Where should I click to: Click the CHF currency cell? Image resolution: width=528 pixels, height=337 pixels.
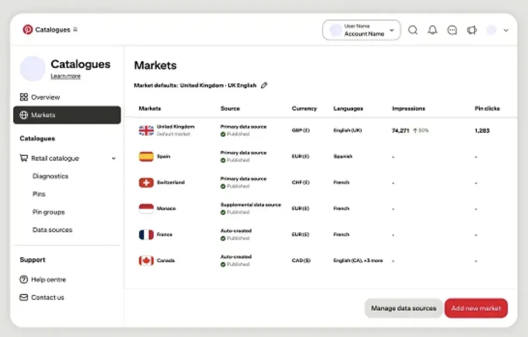[301, 182]
